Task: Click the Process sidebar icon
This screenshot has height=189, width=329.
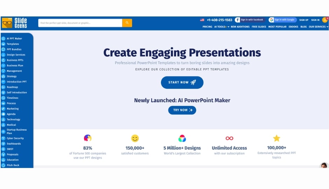Action: 3,103
